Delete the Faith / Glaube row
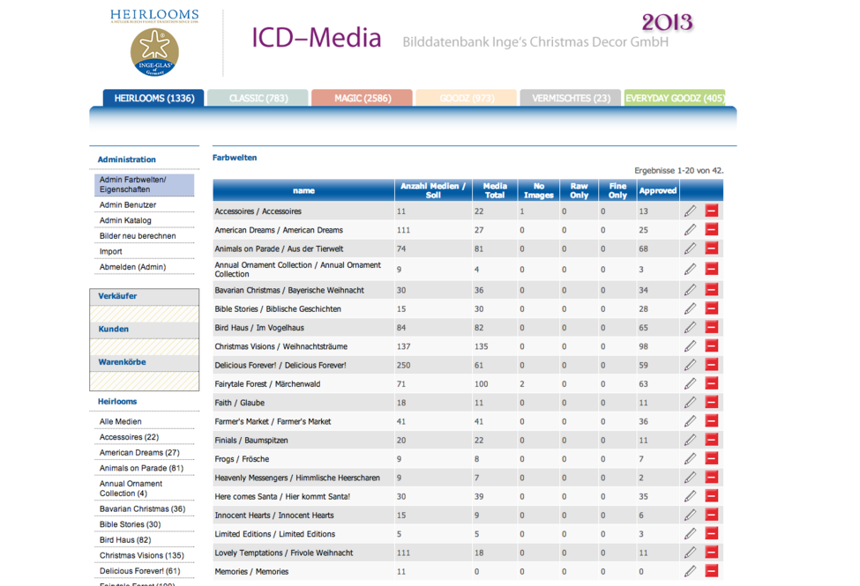The height and width of the screenshot is (586, 860). pos(711,403)
